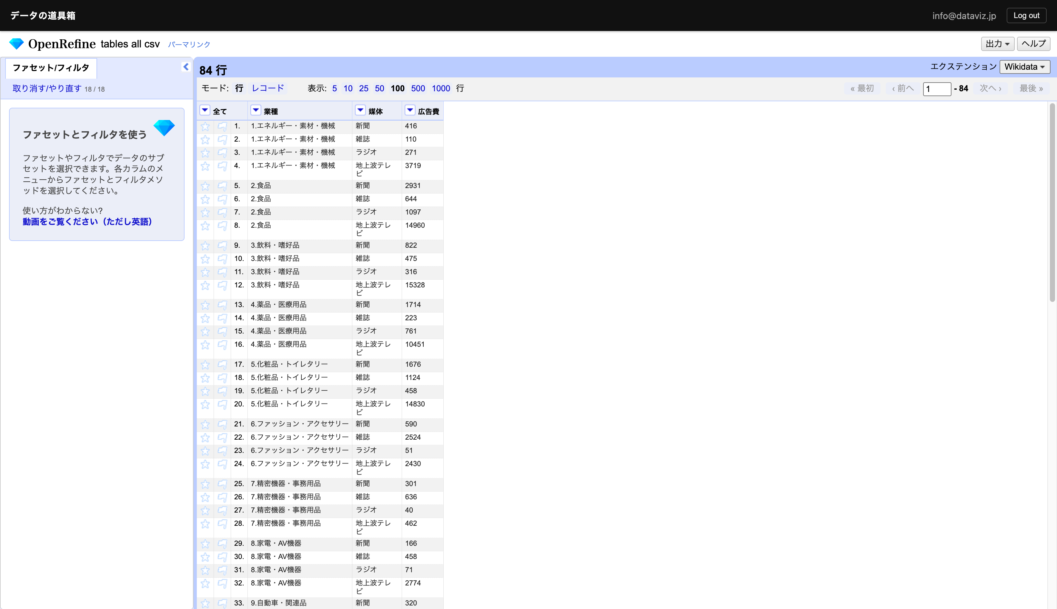Click the blue diamond in facet help box
Image resolution: width=1057 pixels, height=609 pixels.
164,127
